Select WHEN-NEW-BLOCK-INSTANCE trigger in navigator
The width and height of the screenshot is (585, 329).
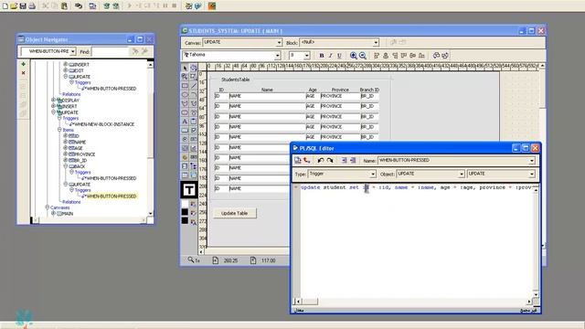[x=104, y=124]
